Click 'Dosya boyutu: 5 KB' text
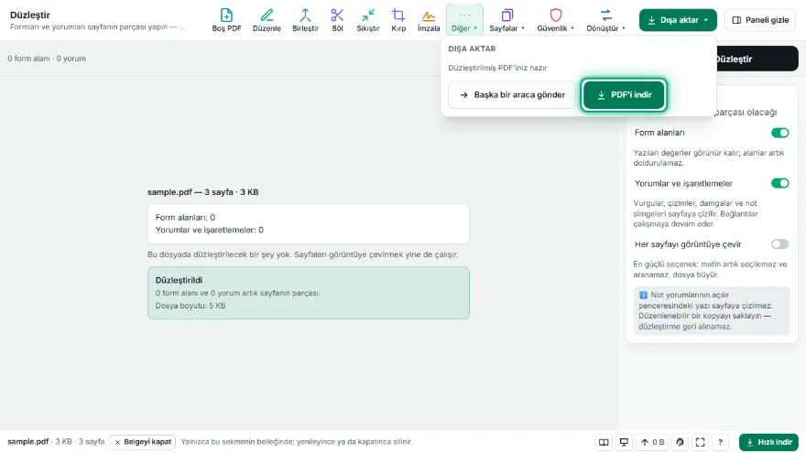806x453 pixels. point(191,306)
